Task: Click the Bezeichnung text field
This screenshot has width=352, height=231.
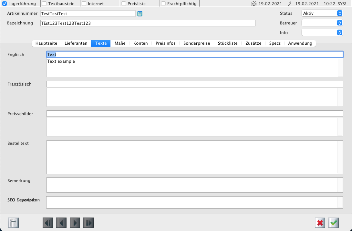Action: tap(148, 23)
